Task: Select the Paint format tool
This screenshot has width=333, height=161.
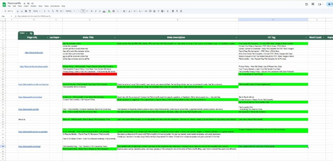Action: click(x=30, y=11)
